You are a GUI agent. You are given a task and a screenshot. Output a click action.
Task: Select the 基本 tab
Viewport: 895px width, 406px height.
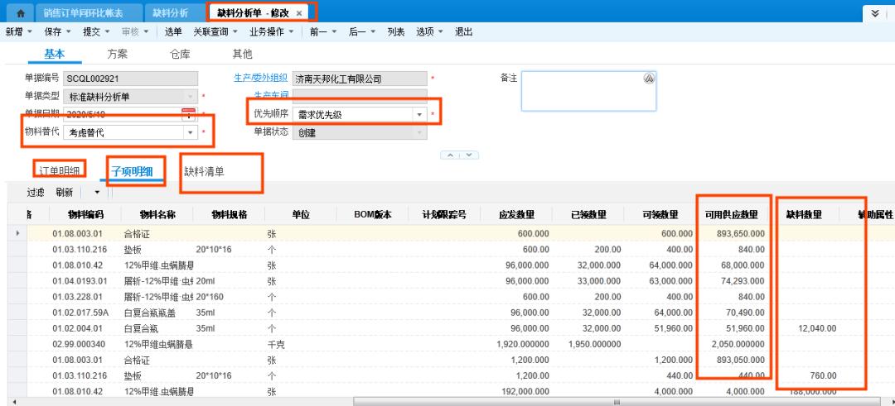[x=54, y=54]
